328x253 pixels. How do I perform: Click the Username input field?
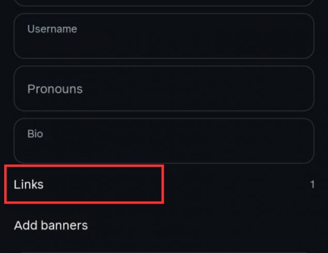point(164,36)
